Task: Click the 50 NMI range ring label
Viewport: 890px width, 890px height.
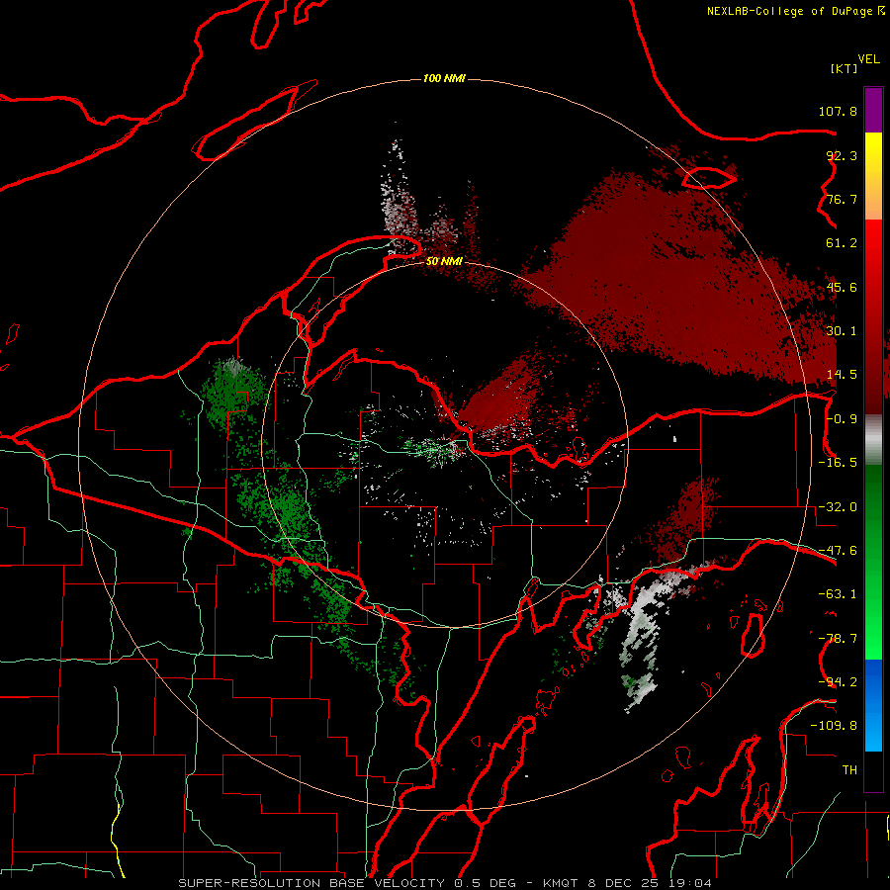Action: [444, 262]
